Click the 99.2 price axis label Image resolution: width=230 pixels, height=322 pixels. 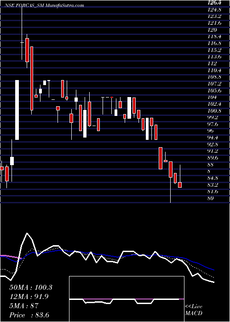coord(213,117)
